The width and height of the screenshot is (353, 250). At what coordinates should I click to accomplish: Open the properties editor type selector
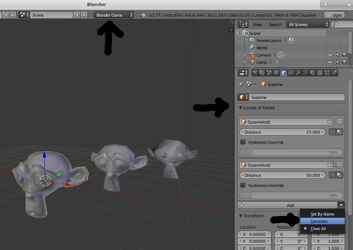point(243,73)
